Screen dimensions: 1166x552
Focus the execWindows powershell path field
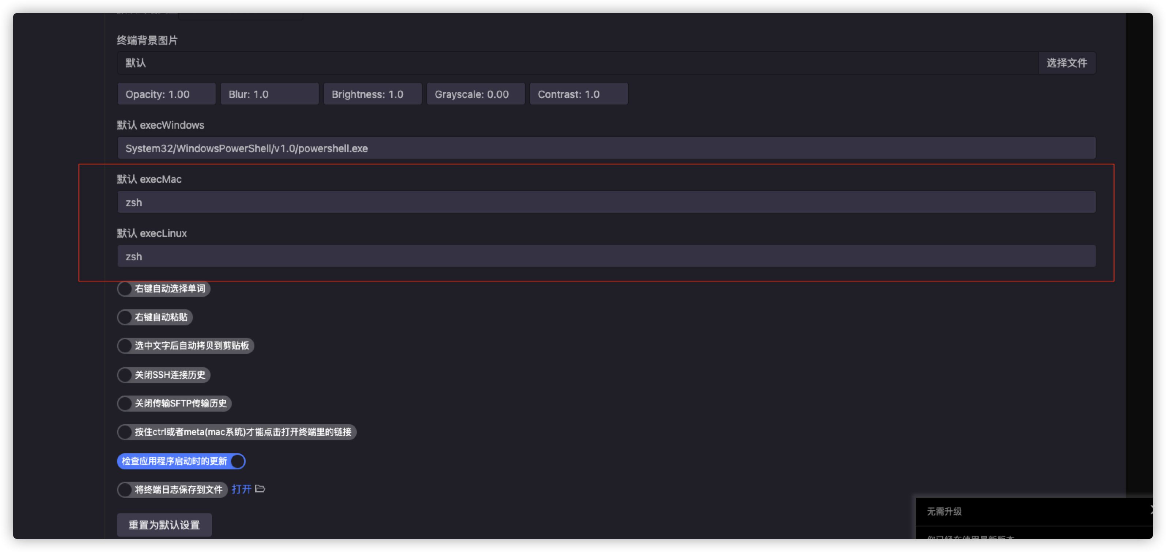coord(606,148)
